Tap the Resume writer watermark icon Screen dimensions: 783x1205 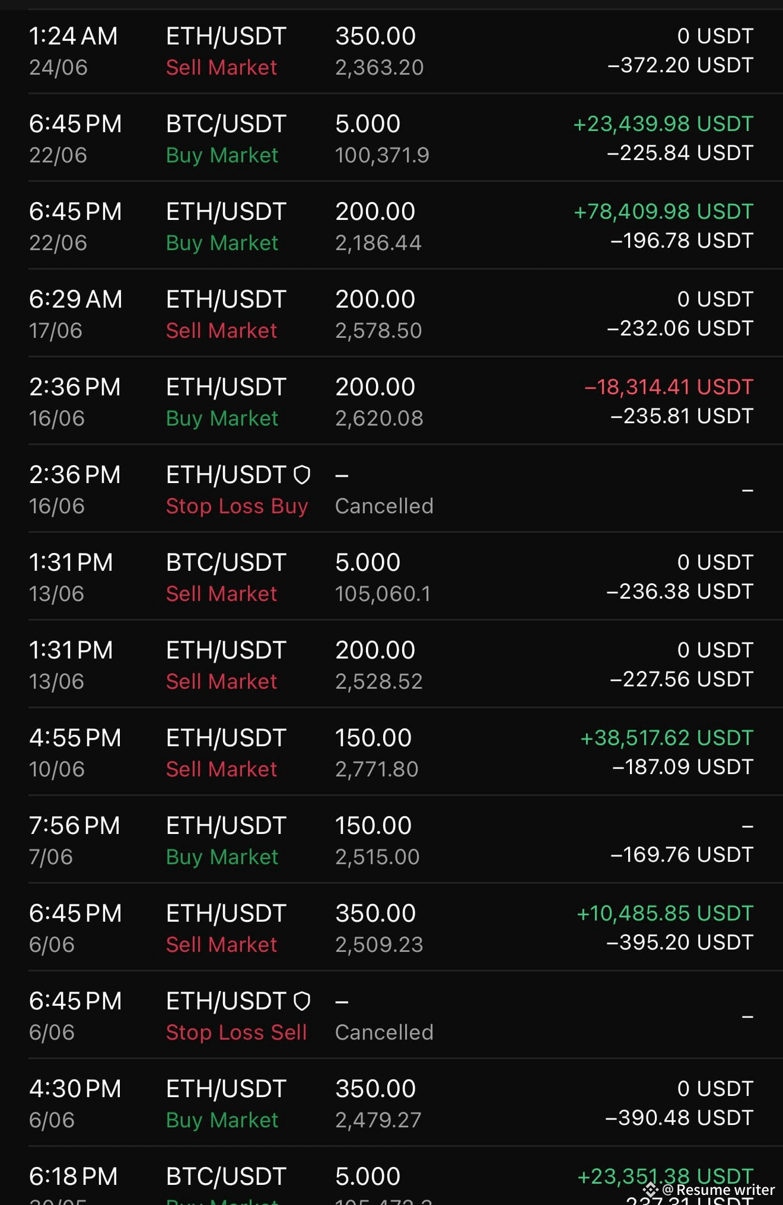click(x=651, y=1190)
